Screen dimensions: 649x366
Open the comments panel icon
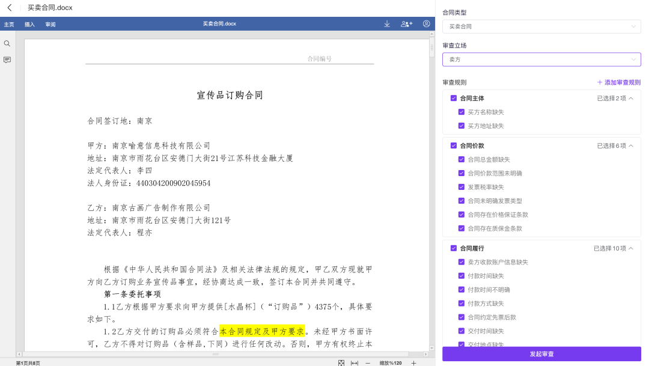[7, 58]
